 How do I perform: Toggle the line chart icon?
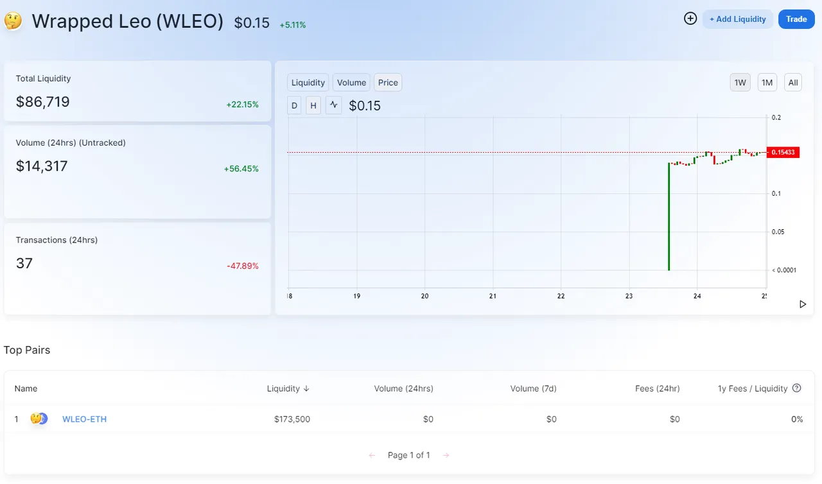333,105
